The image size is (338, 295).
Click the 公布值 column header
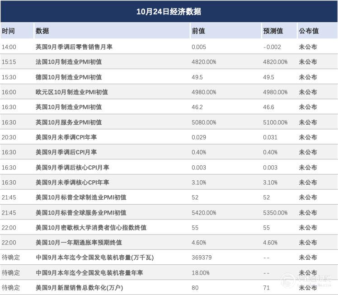(309, 31)
